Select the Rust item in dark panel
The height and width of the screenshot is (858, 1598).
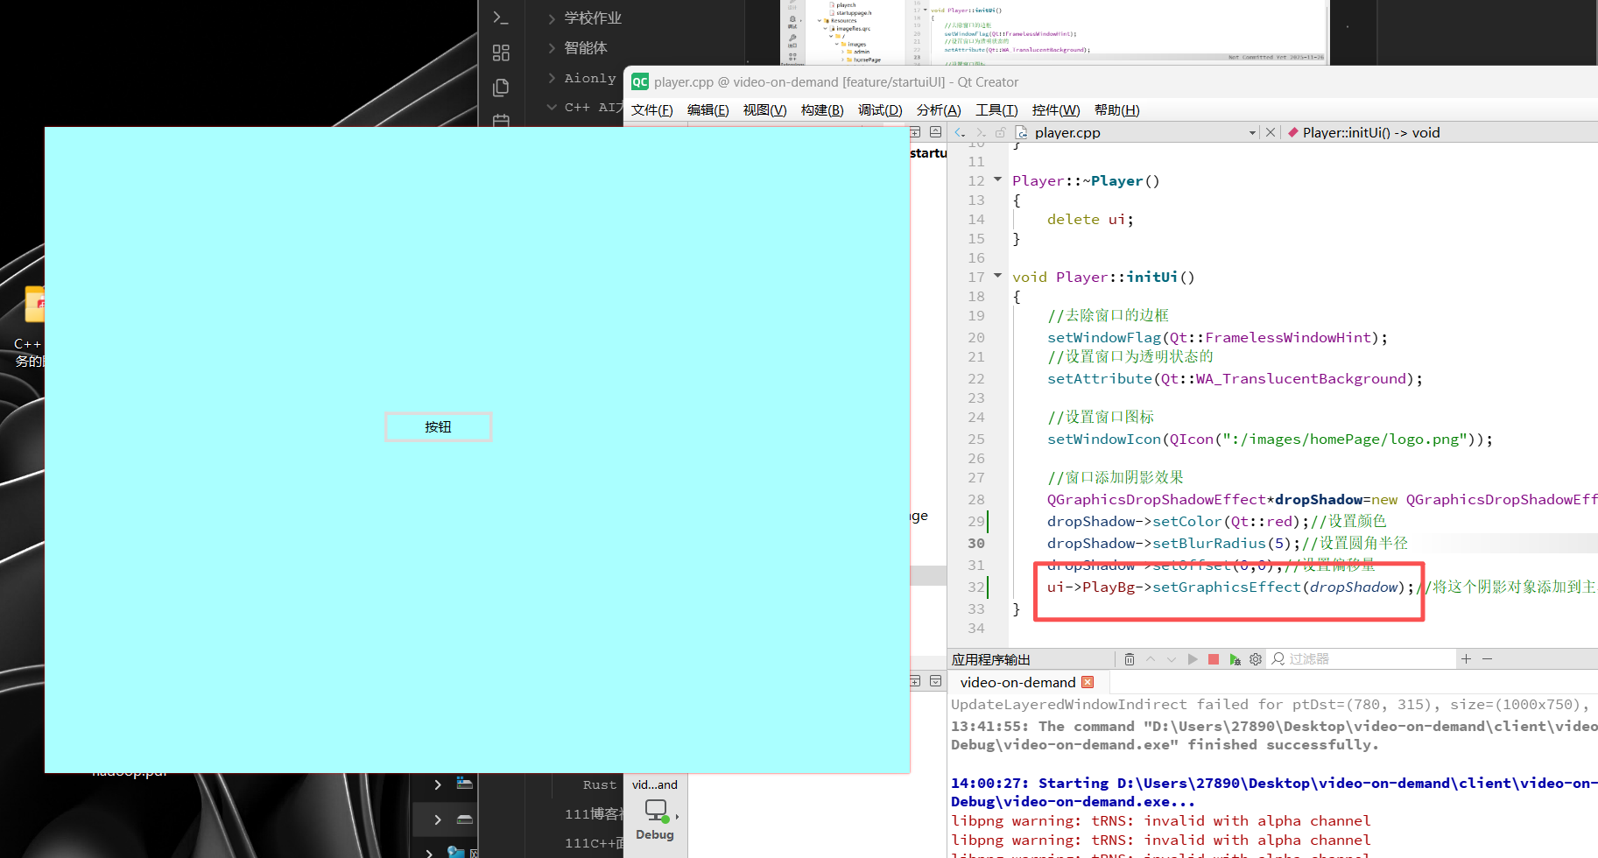pyautogui.click(x=600, y=784)
